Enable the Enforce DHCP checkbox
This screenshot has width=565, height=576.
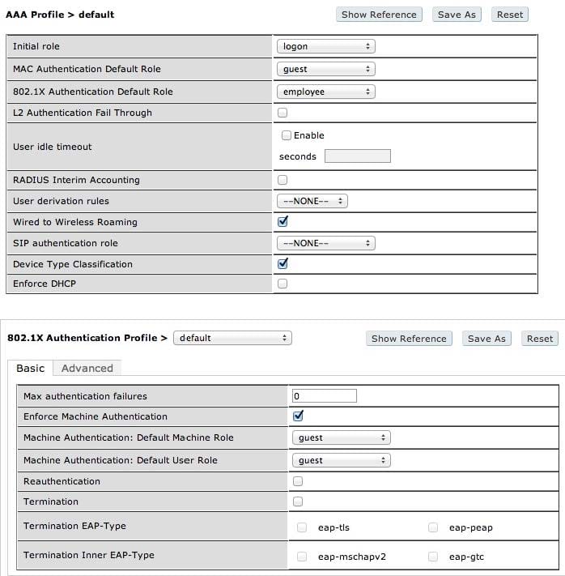(282, 284)
